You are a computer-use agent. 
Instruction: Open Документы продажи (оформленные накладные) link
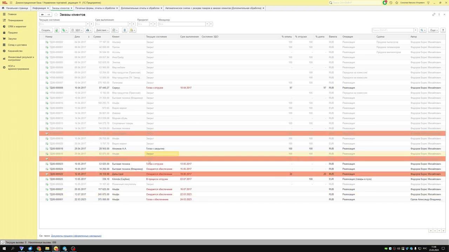click(x=76, y=236)
